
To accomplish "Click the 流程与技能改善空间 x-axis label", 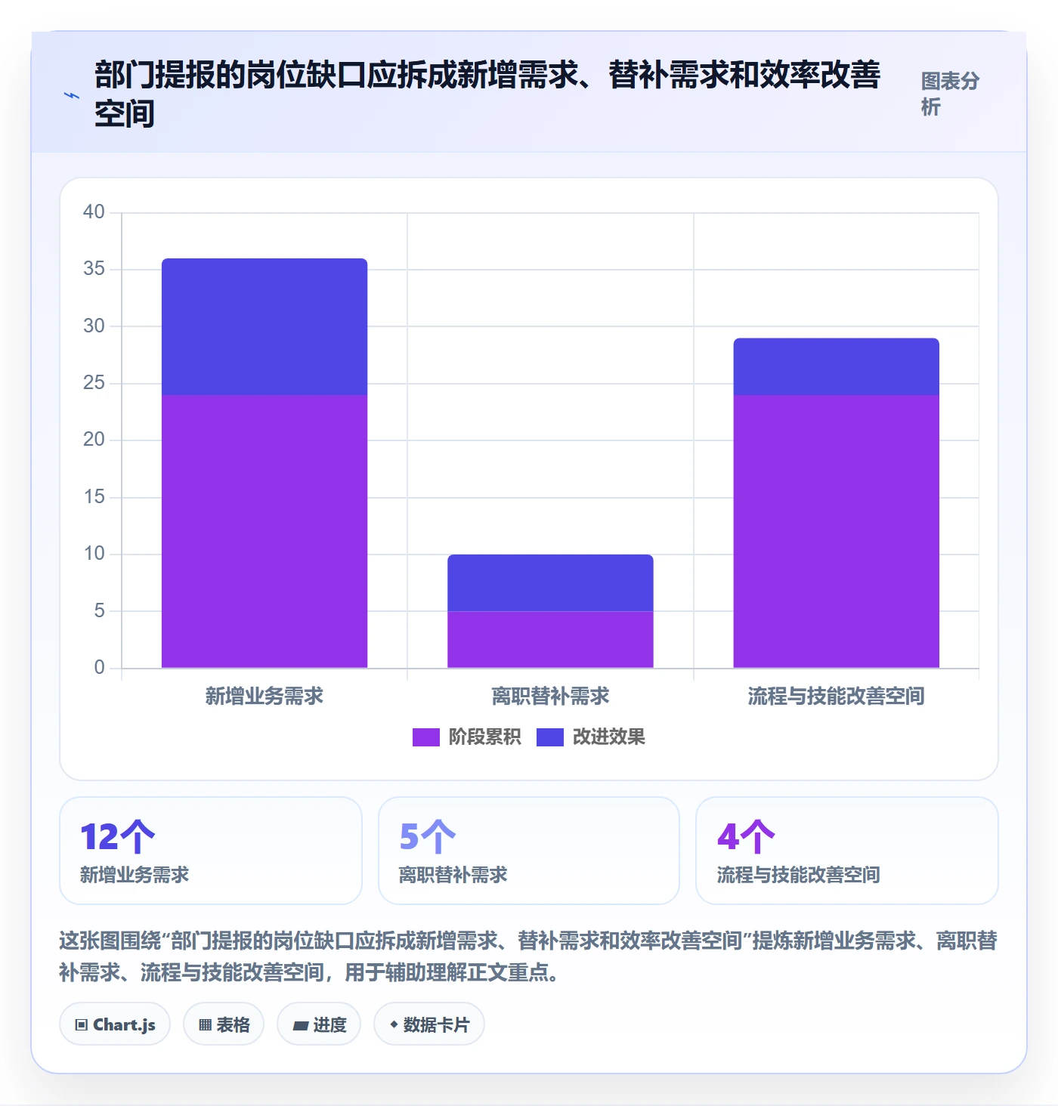I will pos(837,696).
